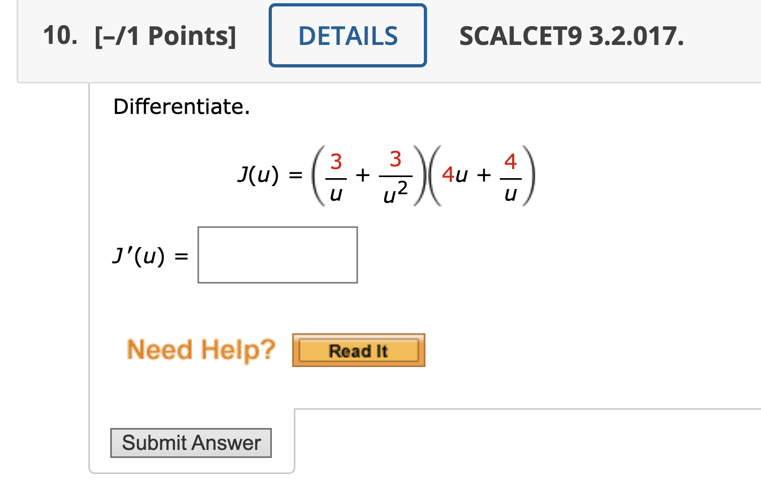
Task: Select the Differentiate instruction text
Action: [182, 107]
